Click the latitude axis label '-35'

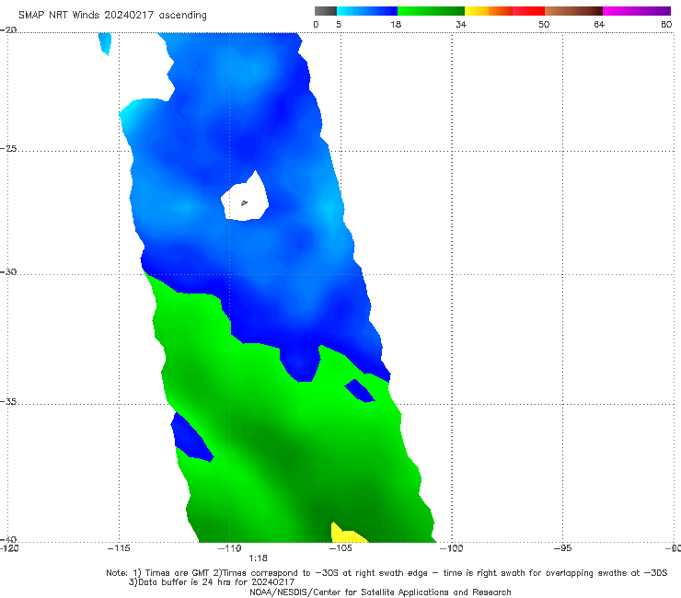(x=8, y=401)
